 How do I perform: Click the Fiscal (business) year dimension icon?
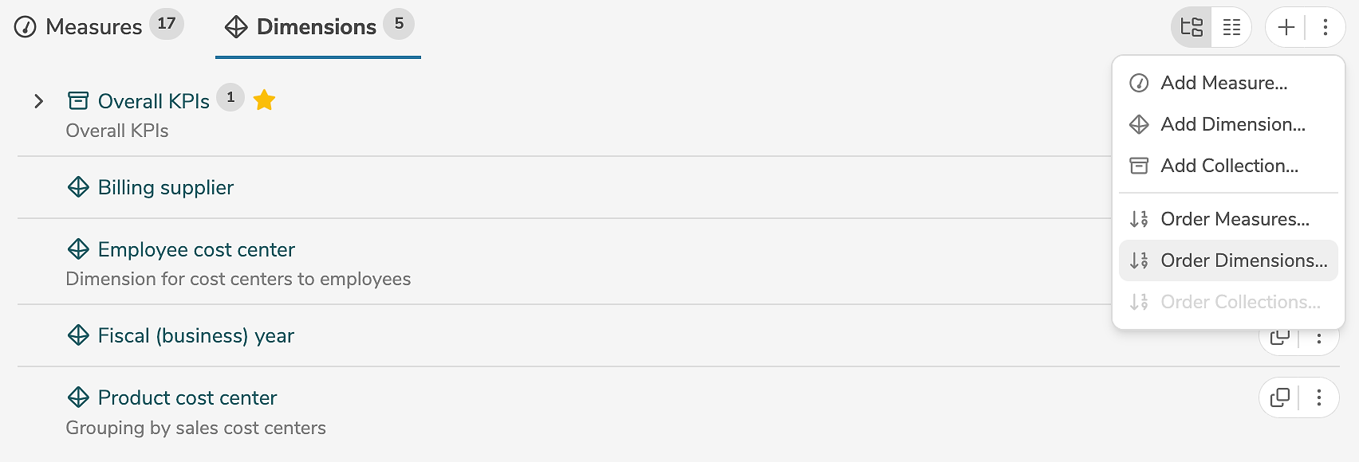(78, 335)
